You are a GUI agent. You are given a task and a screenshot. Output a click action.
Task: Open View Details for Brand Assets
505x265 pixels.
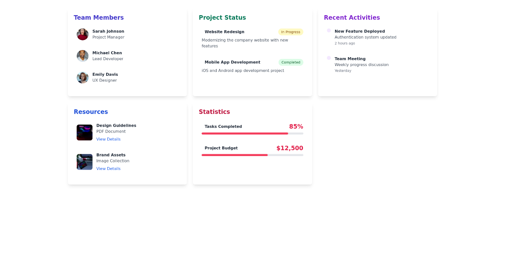click(108, 168)
